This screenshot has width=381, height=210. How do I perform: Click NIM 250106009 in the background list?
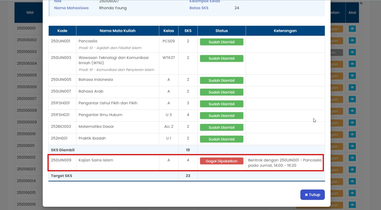click(27, 122)
